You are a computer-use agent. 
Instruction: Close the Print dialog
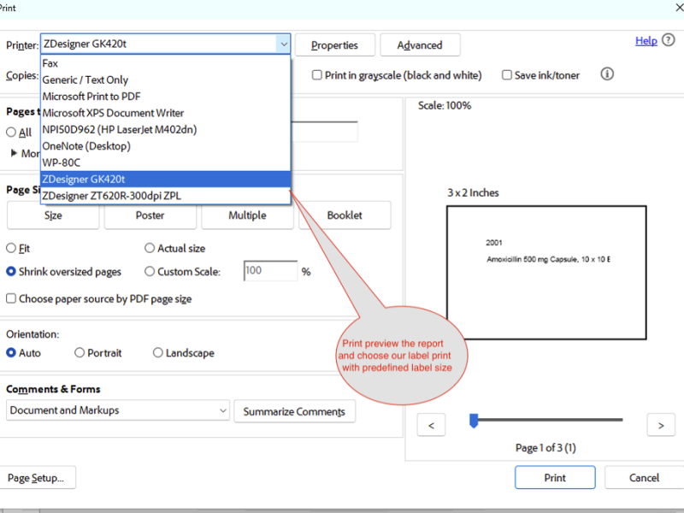(x=679, y=8)
